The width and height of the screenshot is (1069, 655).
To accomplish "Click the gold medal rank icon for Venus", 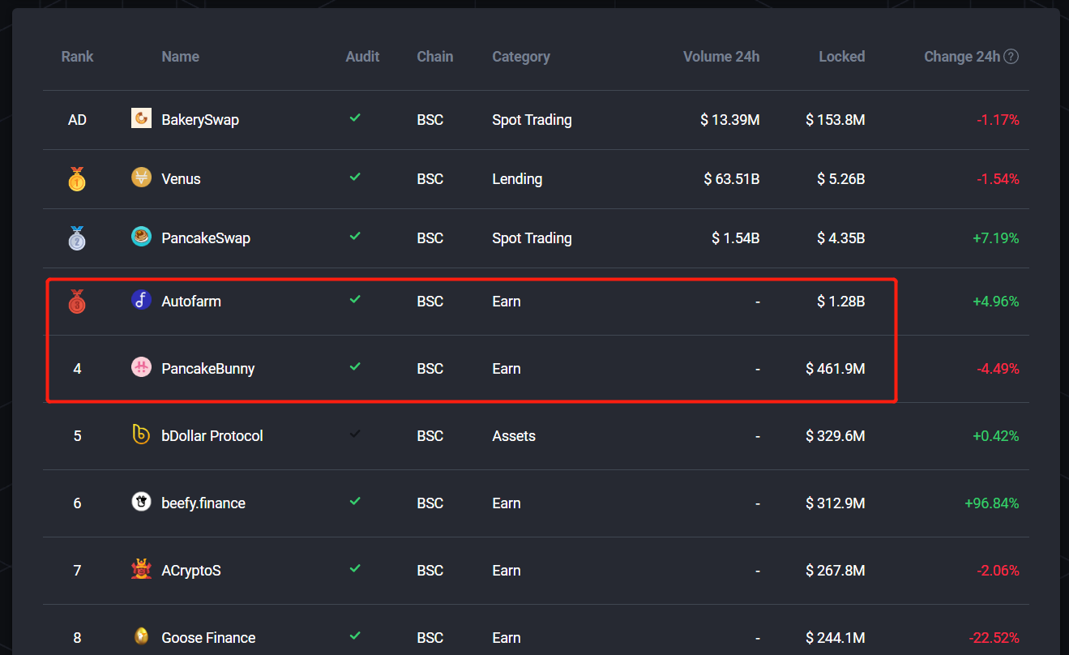I will tap(77, 179).
